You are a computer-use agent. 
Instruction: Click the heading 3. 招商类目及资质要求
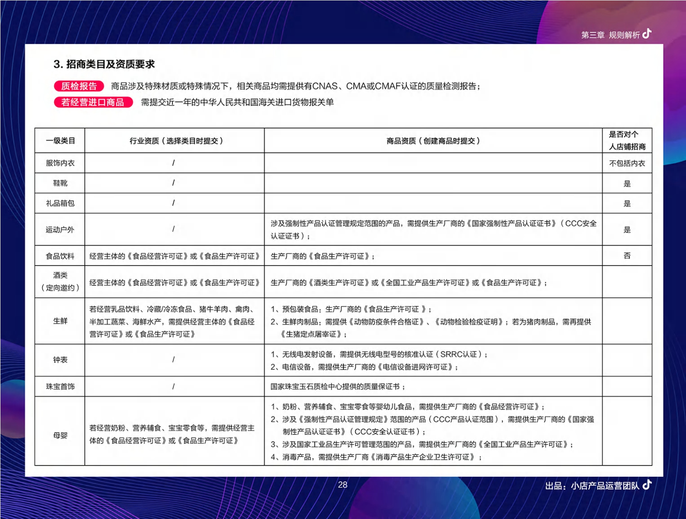click(104, 64)
